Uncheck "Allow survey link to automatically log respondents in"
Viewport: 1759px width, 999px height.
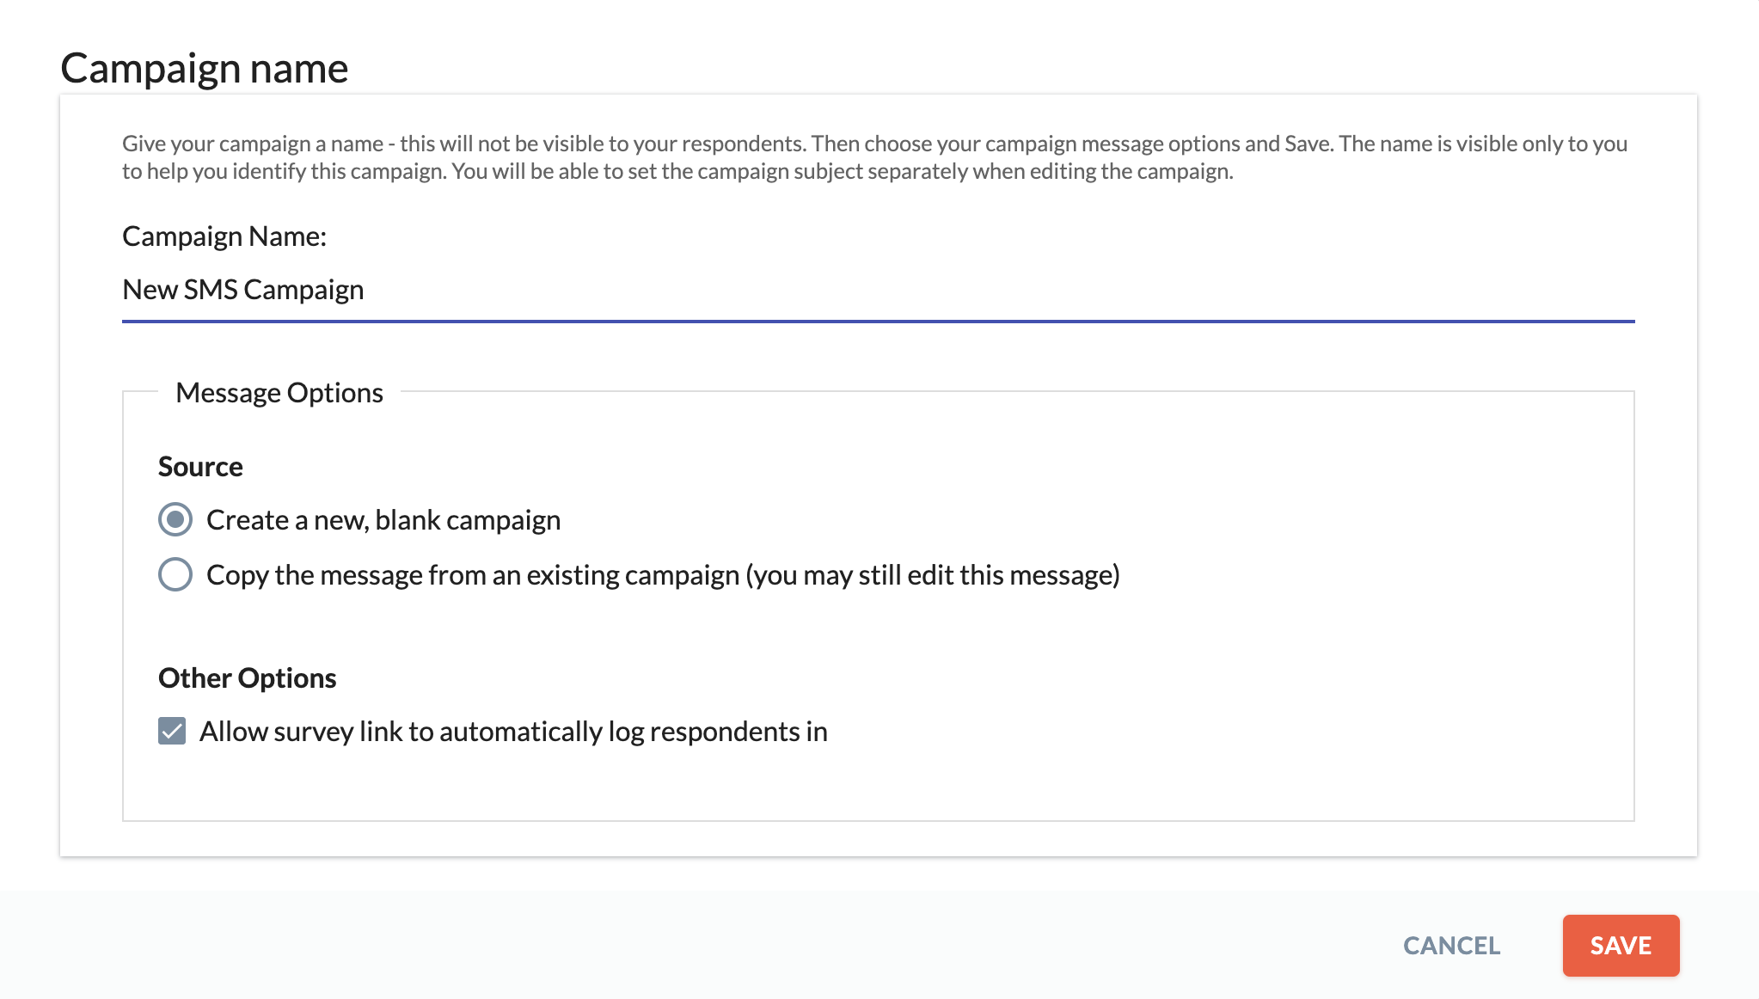172,731
